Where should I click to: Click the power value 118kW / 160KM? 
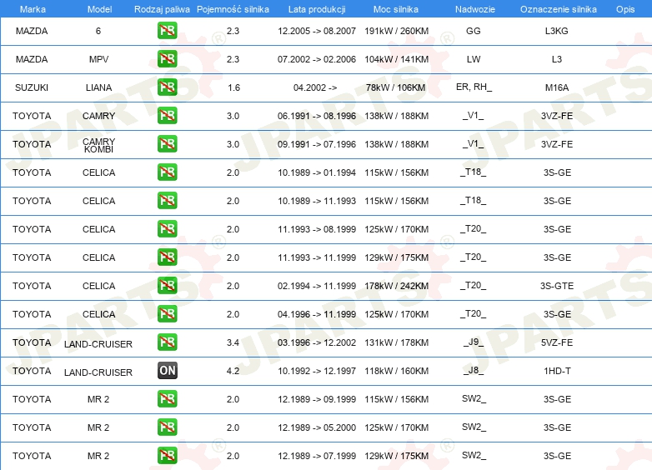pyautogui.click(x=396, y=371)
